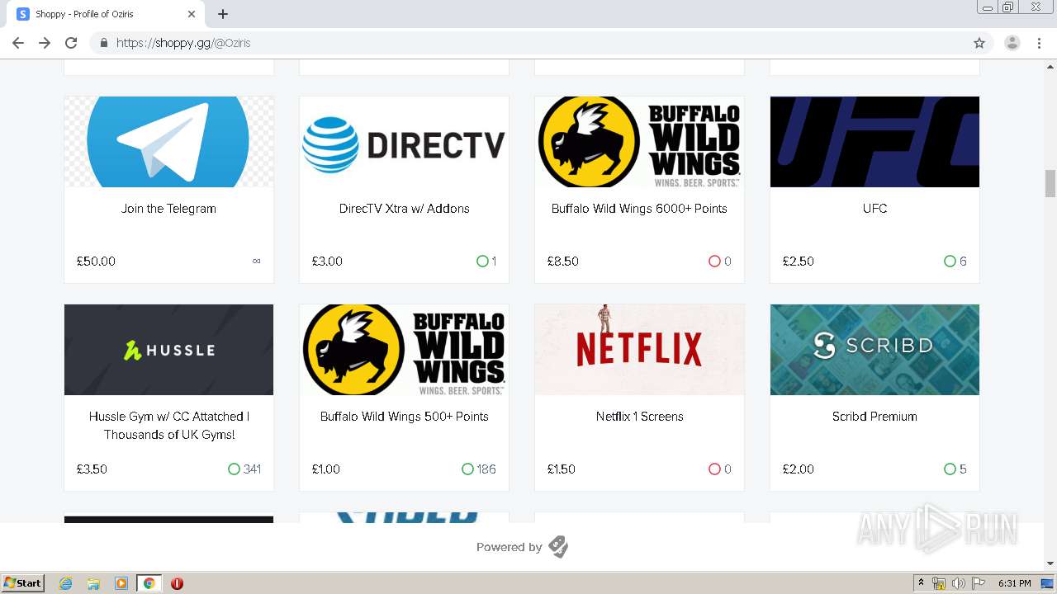Open the DirecTV product image
This screenshot has height=594, width=1057.
click(x=404, y=142)
